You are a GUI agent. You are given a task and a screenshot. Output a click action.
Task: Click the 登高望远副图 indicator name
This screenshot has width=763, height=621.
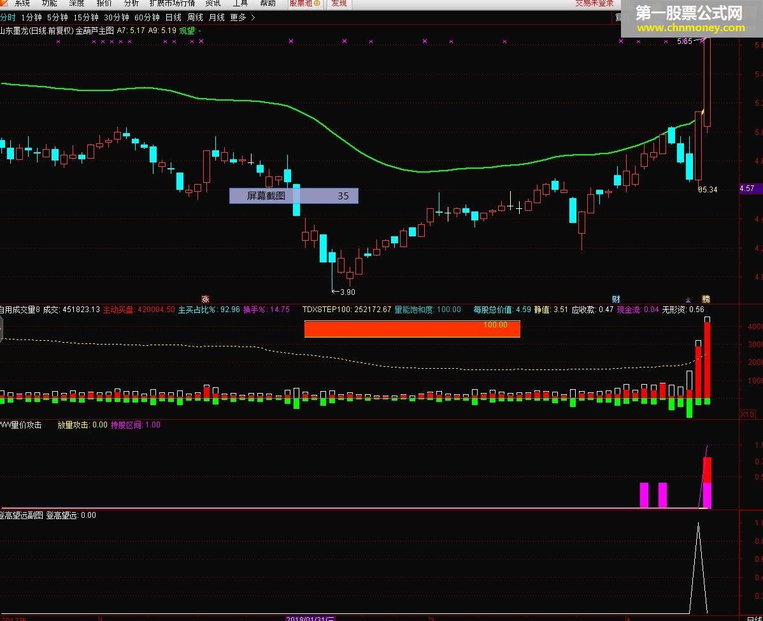22,515
